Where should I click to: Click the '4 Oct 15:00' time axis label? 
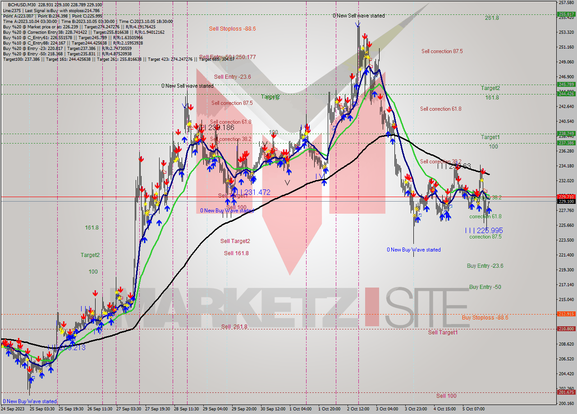coord(446,409)
